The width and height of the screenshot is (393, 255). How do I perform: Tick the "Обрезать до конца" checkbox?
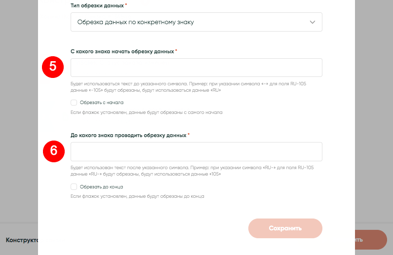[74, 187]
